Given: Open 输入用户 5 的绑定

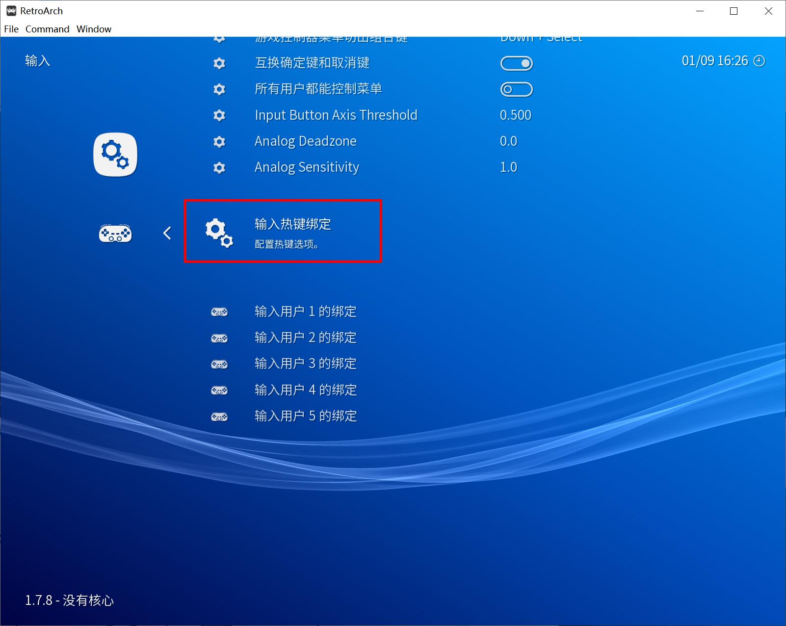Looking at the screenshot, I should (x=306, y=416).
